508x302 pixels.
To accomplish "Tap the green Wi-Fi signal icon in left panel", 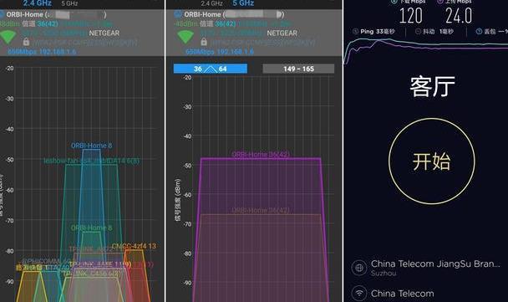I will [x=8, y=37].
